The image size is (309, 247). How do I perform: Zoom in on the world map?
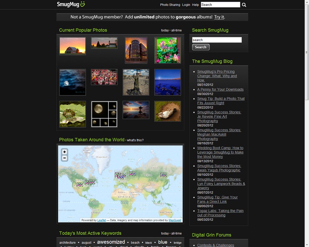[64, 152]
